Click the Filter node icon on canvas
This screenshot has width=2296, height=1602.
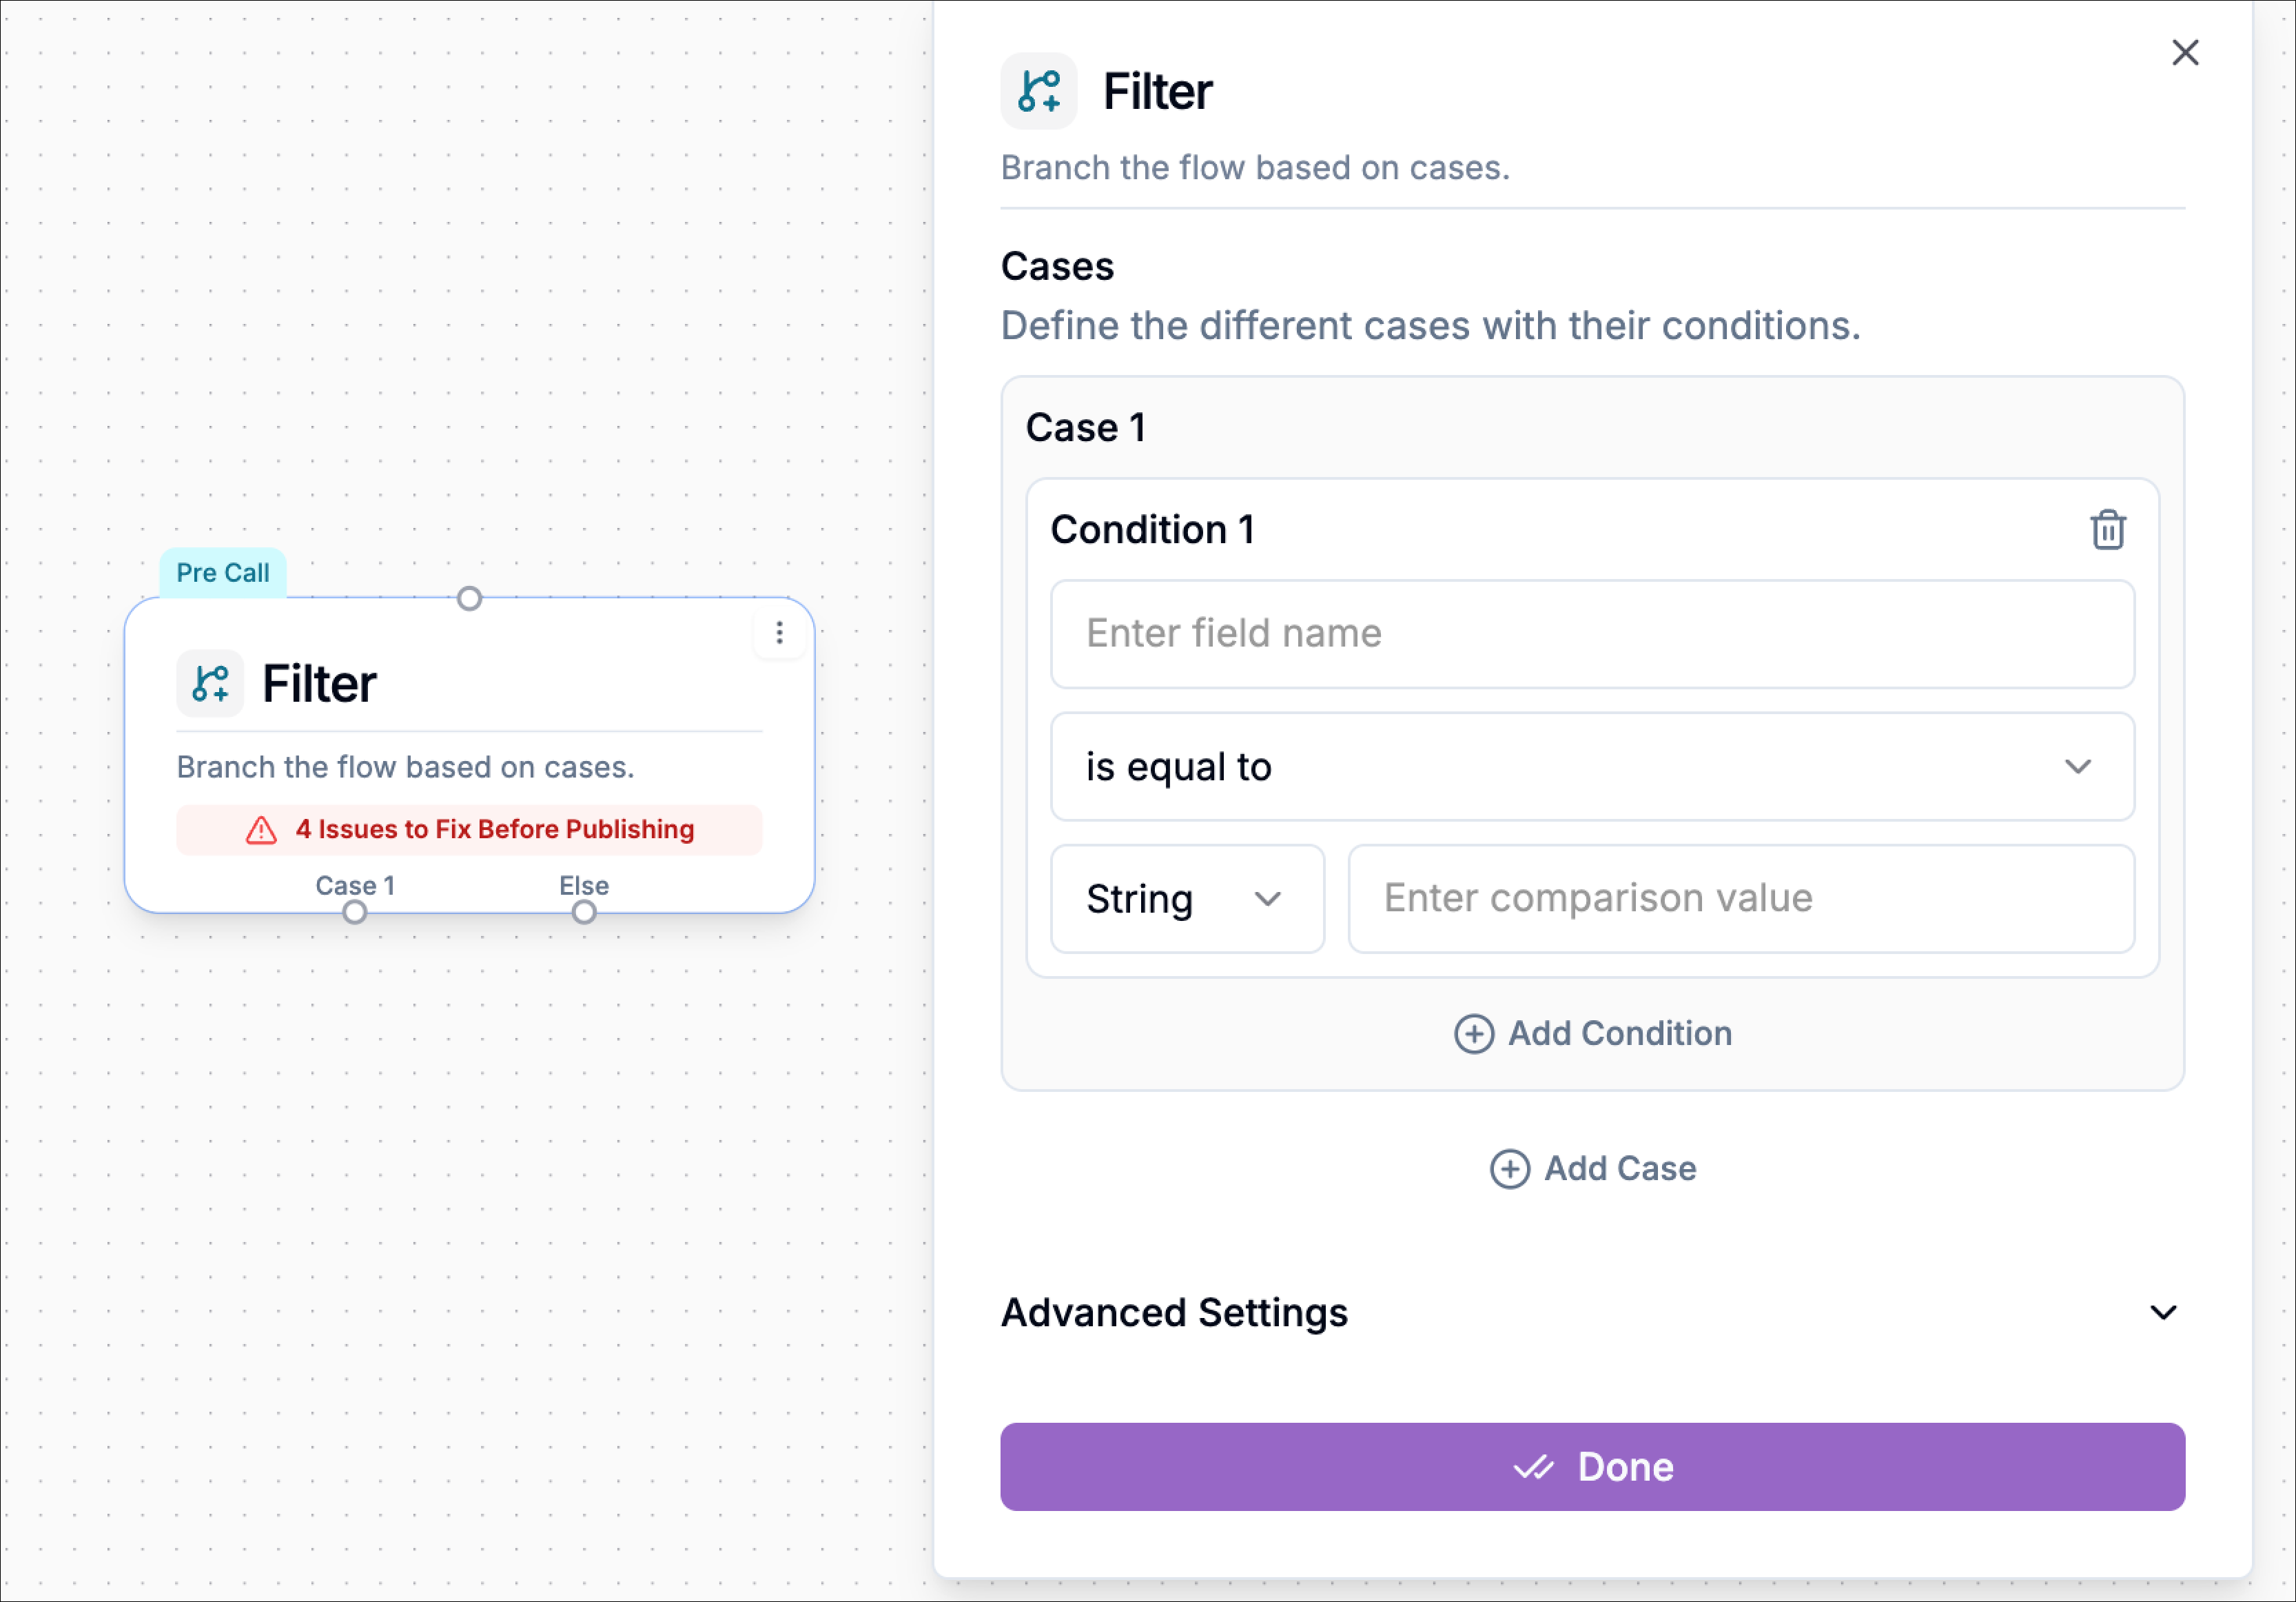(210, 683)
